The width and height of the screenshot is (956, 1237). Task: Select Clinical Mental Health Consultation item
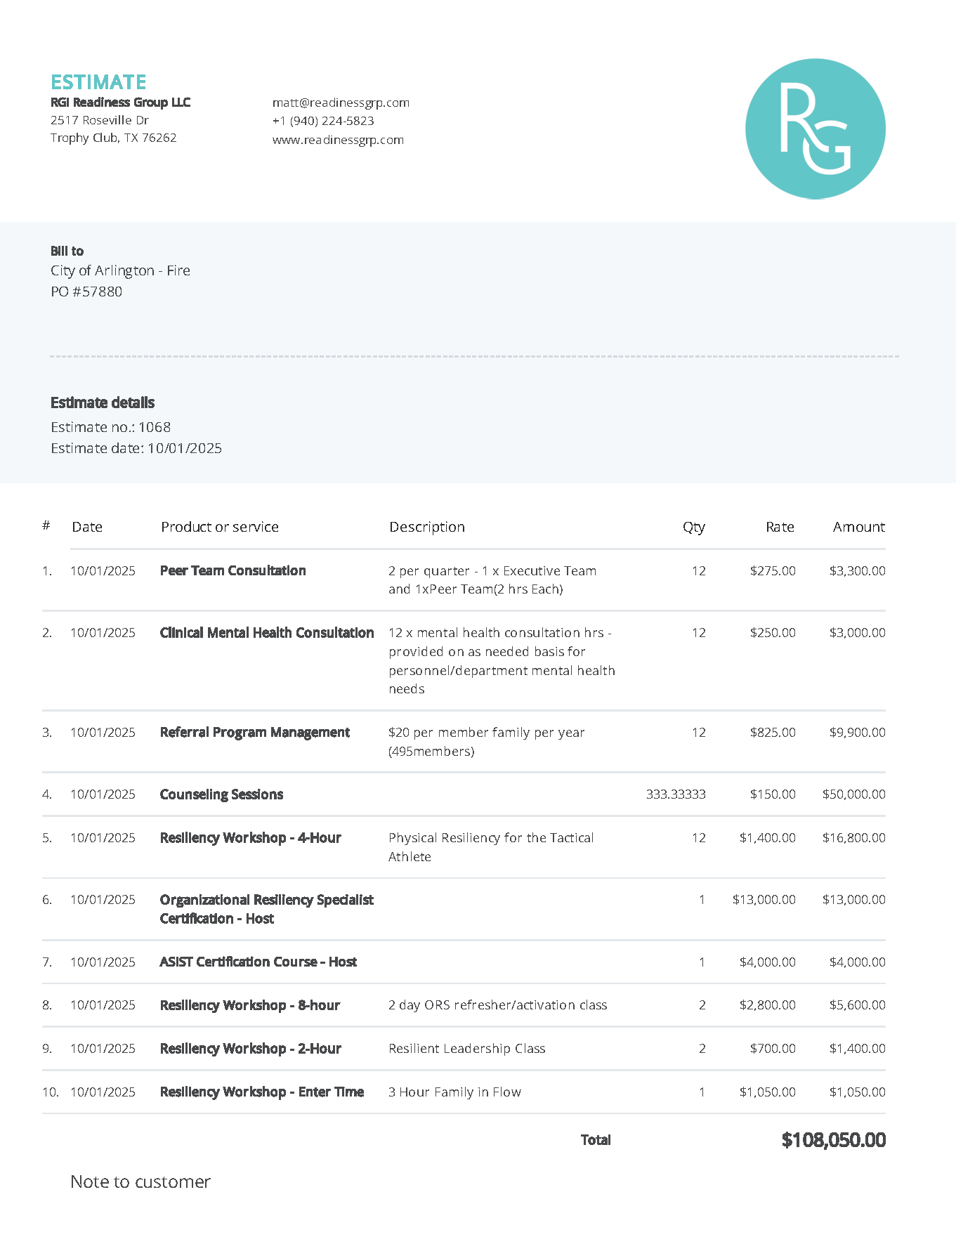[x=267, y=632]
